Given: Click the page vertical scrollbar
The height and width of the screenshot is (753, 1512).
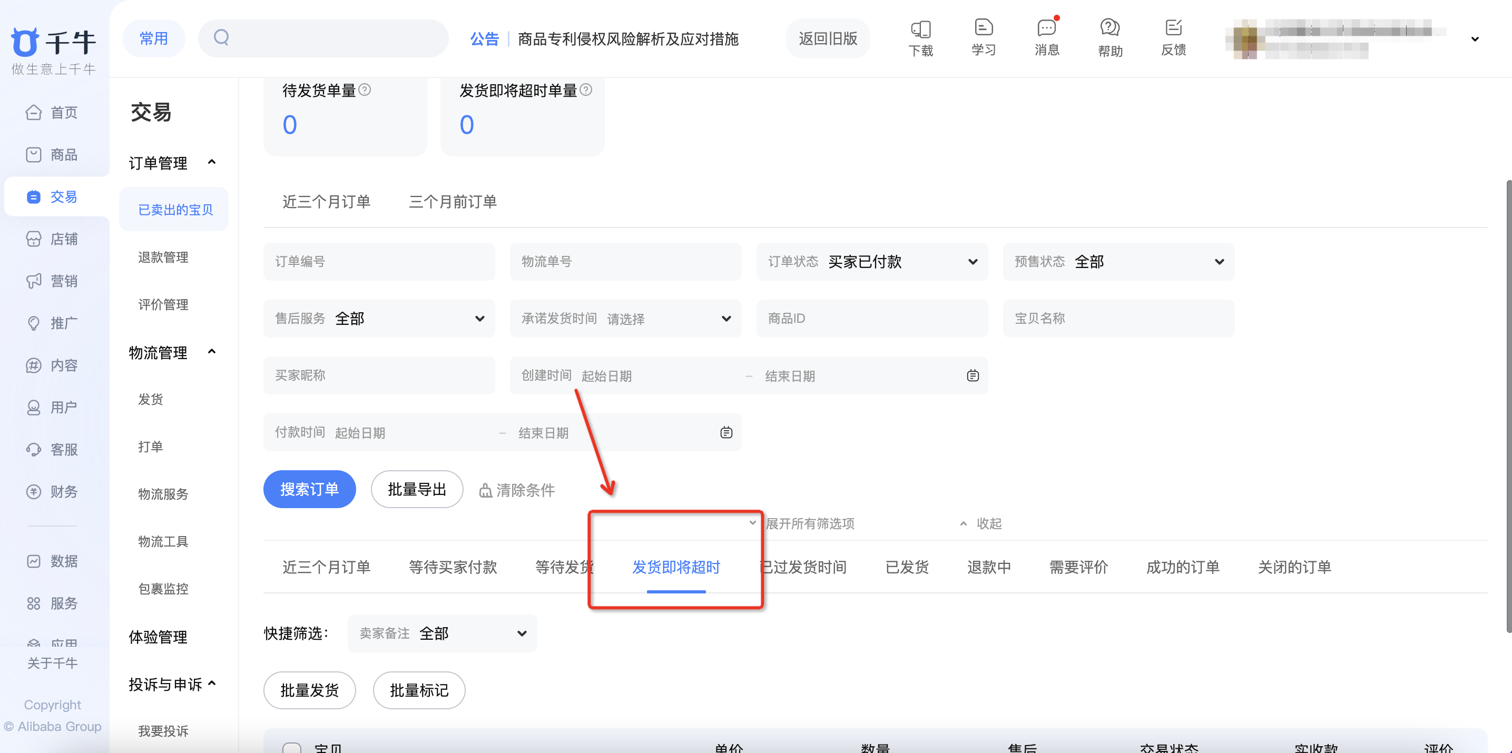Looking at the screenshot, I should [x=1508, y=406].
